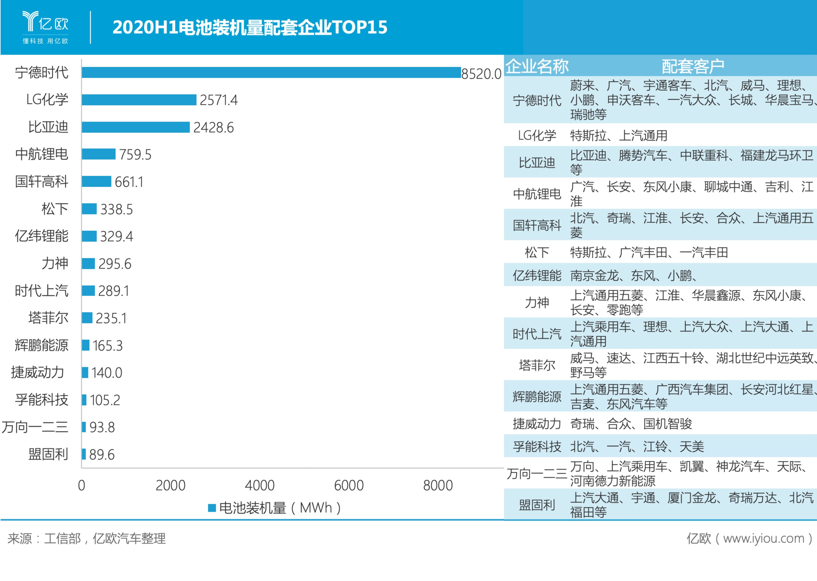Select the 孚能科技 table row
The width and height of the screenshot is (817, 581).
point(660,446)
